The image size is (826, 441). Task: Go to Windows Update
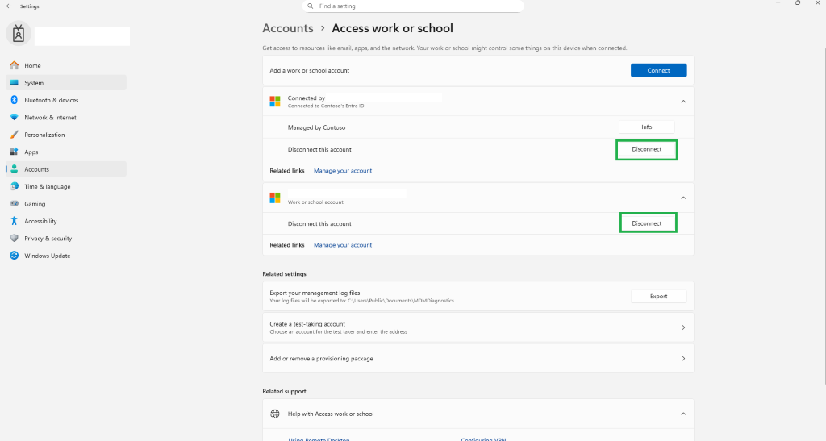point(66,256)
